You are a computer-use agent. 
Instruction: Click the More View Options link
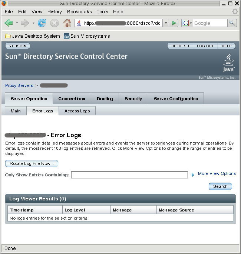pos(217,173)
